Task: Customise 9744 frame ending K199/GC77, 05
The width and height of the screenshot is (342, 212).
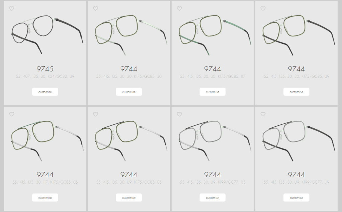Action: point(212,197)
